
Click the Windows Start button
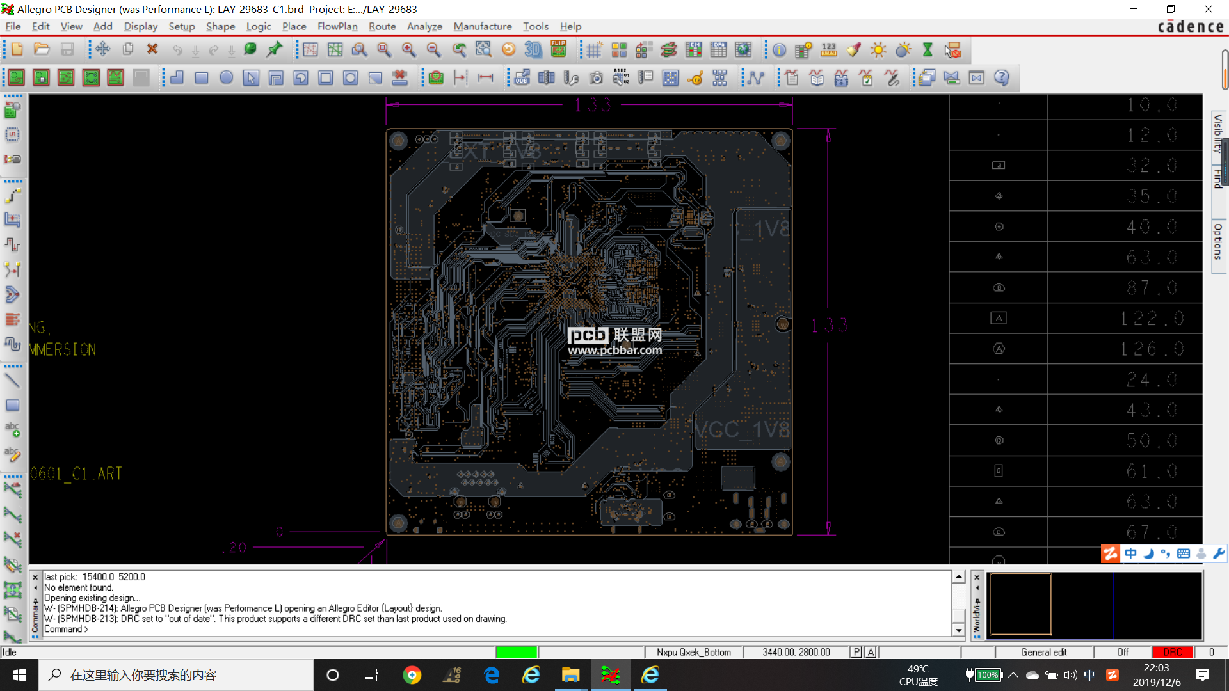click(x=19, y=675)
